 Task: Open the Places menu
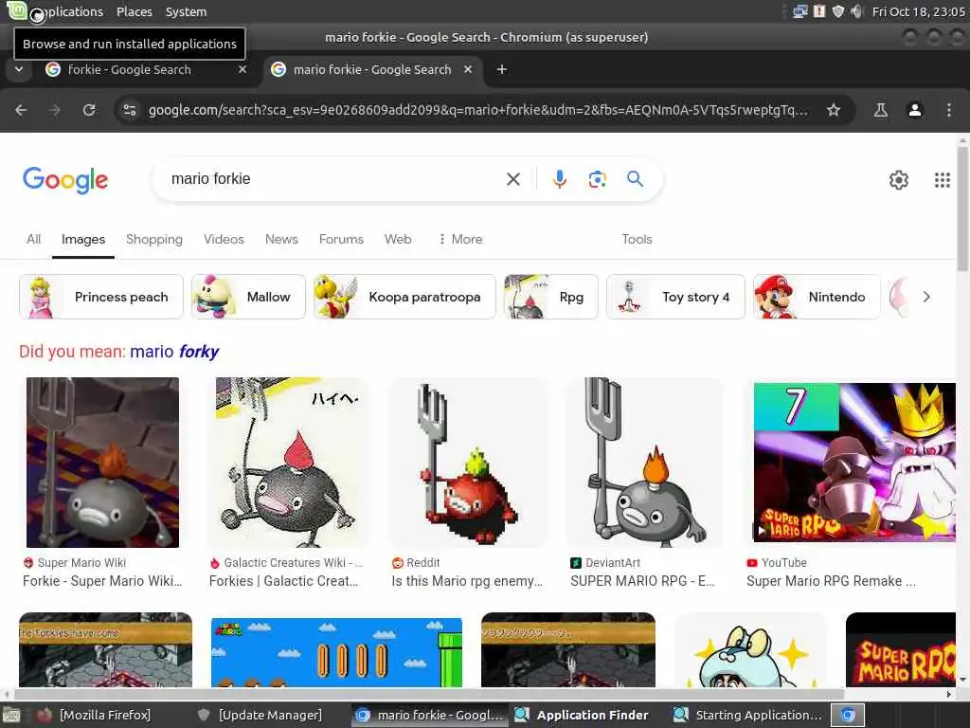pos(135,11)
